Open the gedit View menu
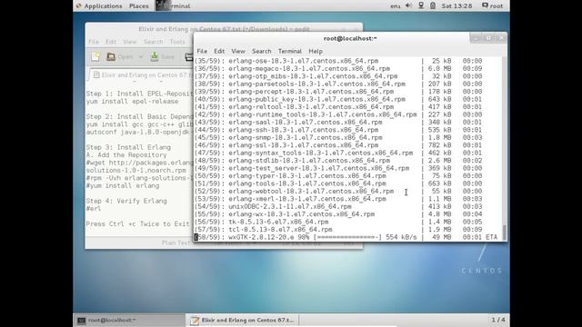Viewport: 582px width, 327px height. pos(129,42)
